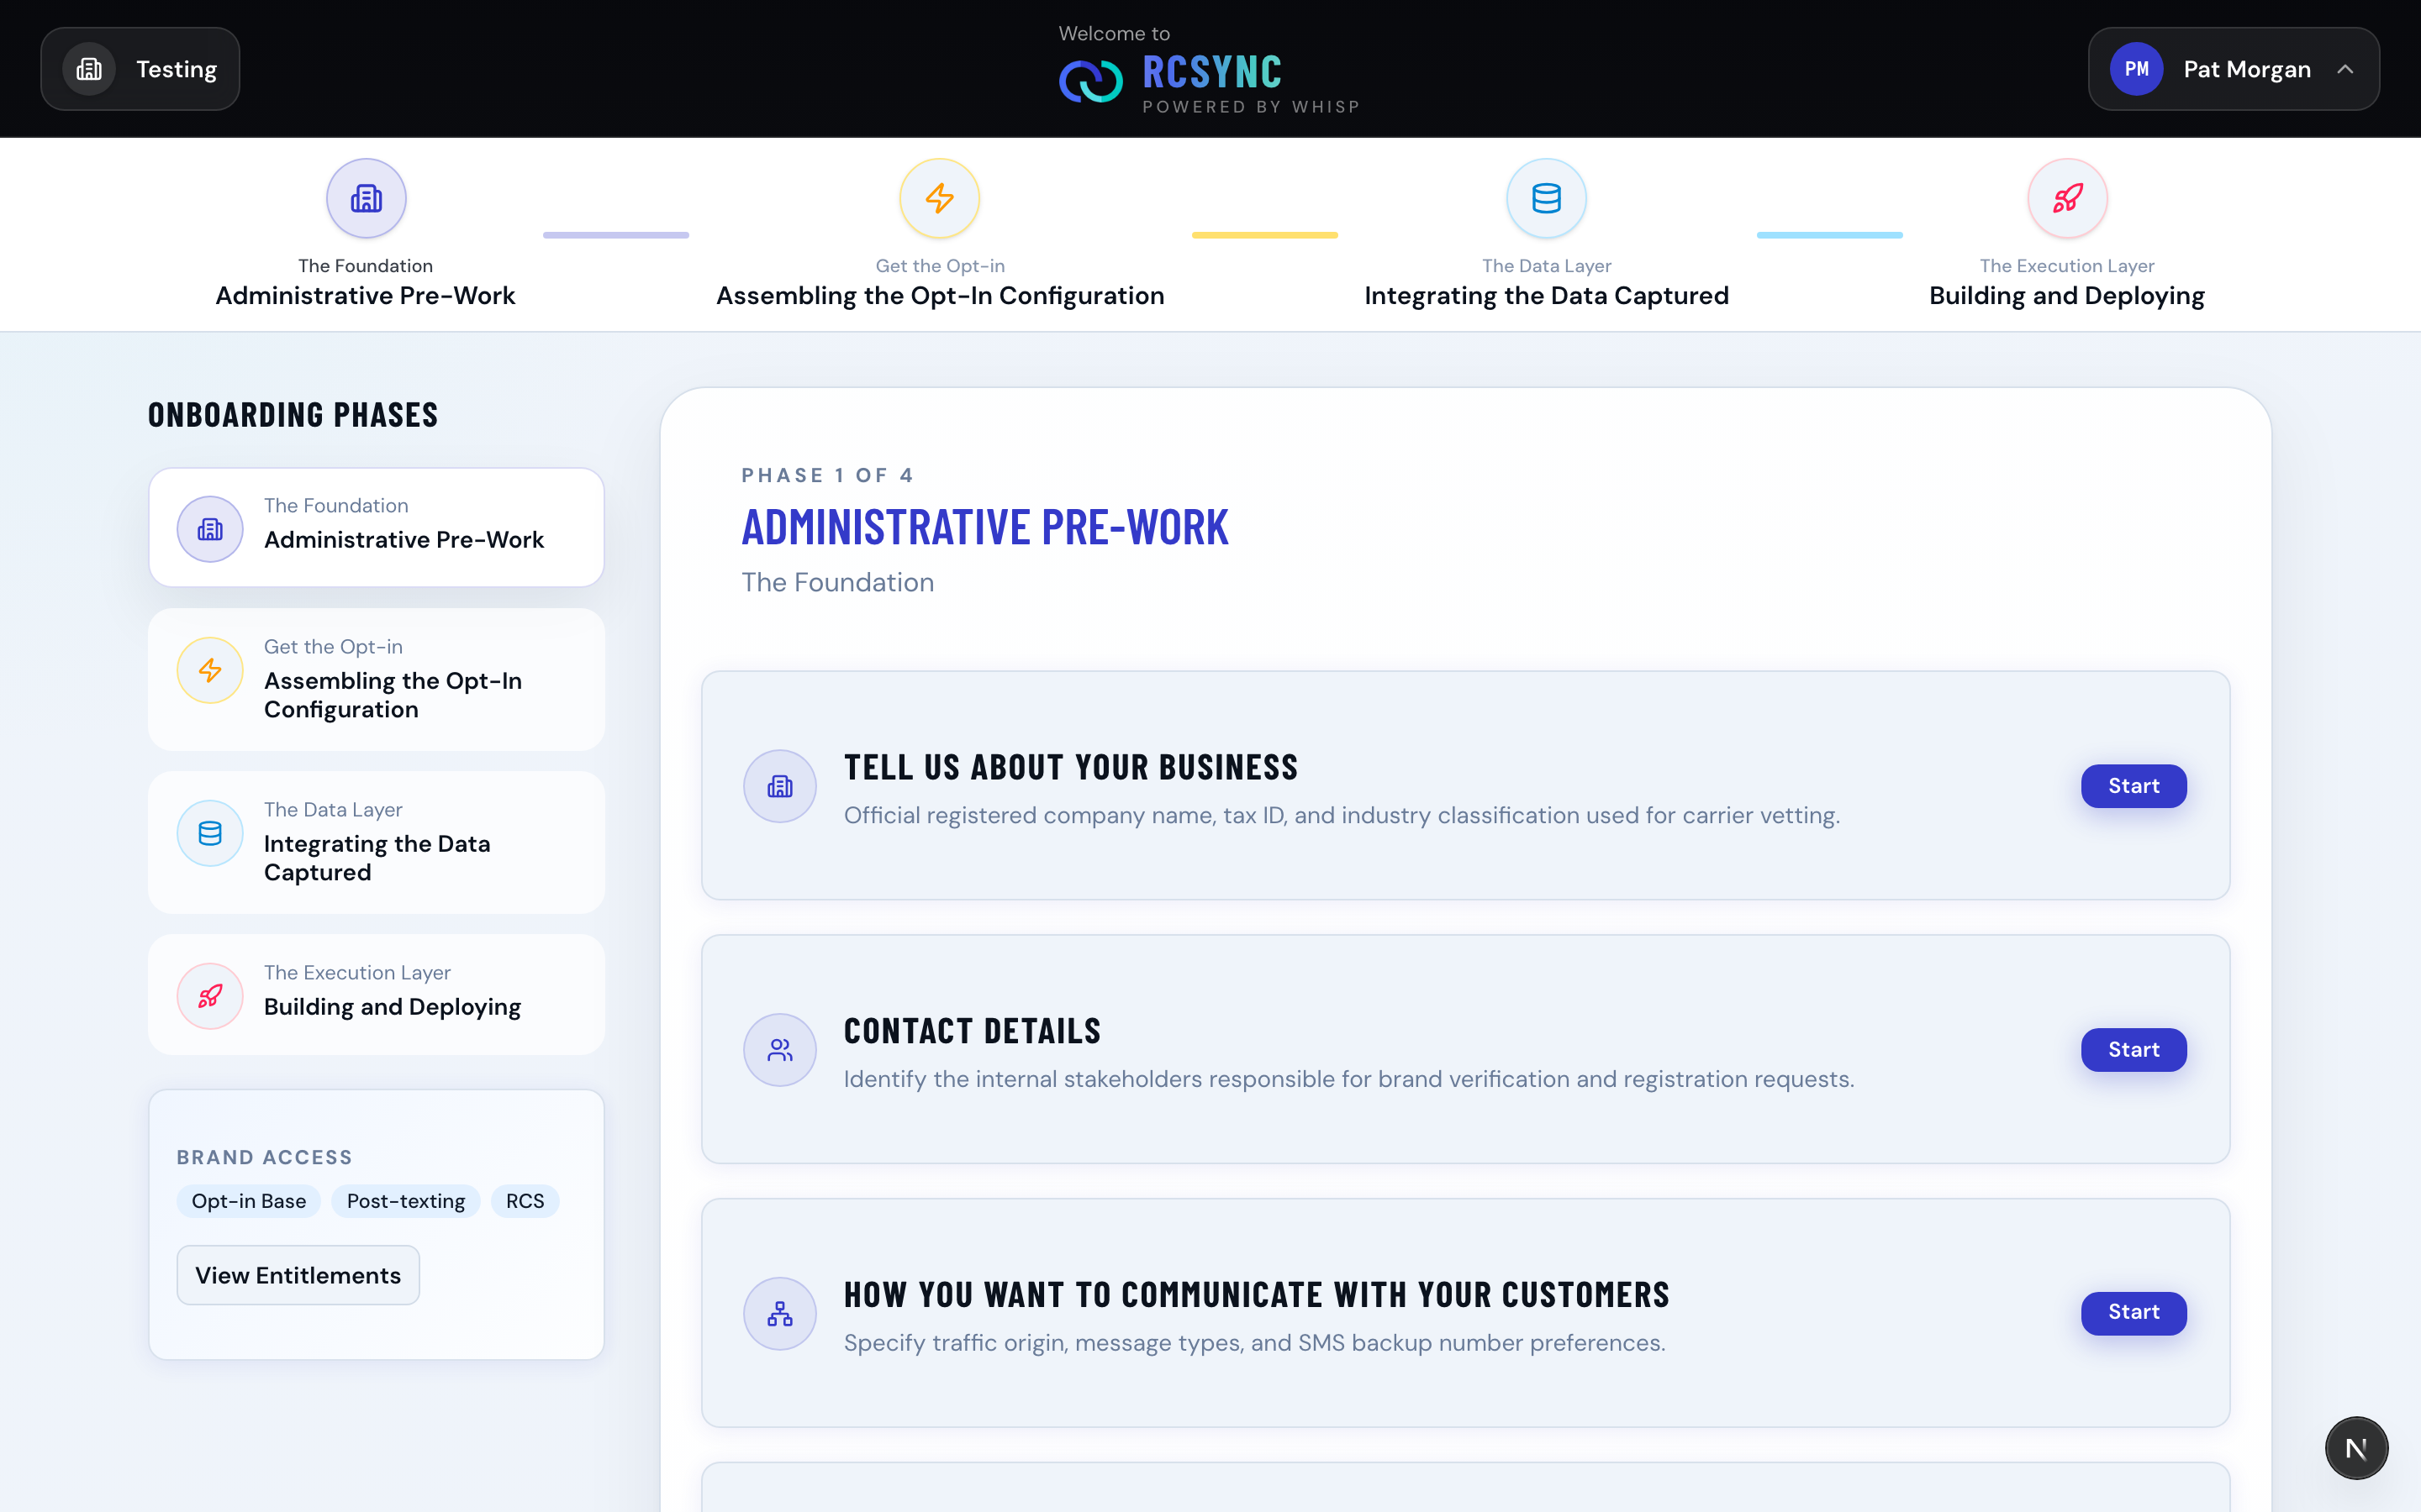Screen dimensions: 2421x1512
Task: Click the lightning bolt Opt-in icon in top stepper
Action: point(939,198)
